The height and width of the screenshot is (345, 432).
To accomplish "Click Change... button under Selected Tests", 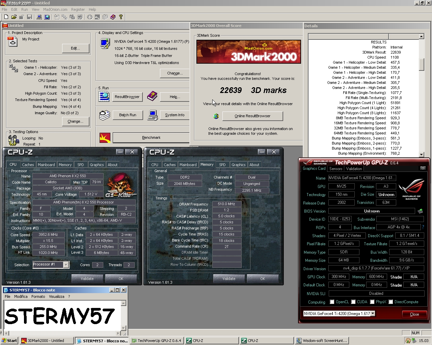I will (x=76, y=121).
